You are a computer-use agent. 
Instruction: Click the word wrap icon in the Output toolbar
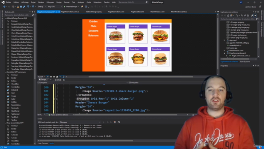point(119,122)
